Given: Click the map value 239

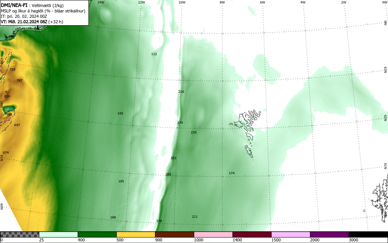Looking at the screenshot, I should 194,132.
